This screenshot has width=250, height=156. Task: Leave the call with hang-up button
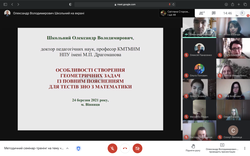pyautogui.click(x=125, y=148)
